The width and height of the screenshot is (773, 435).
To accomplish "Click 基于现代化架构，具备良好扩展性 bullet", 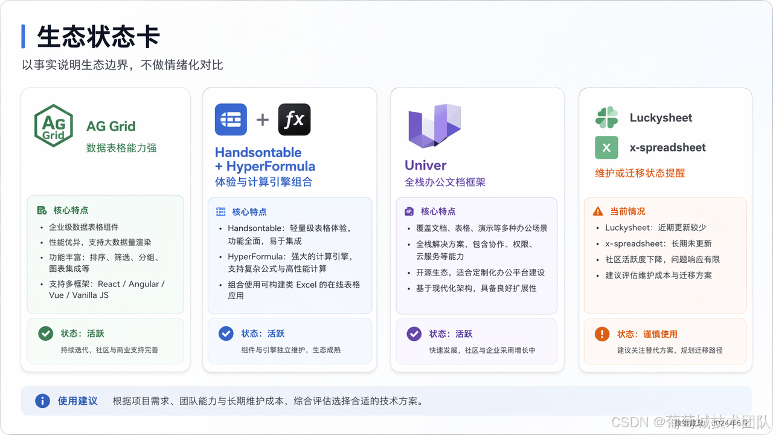I will (x=476, y=288).
